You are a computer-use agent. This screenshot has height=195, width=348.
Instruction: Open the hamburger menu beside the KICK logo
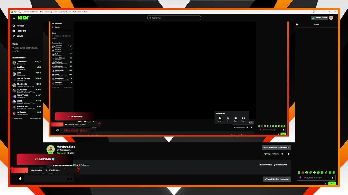click(14, 18)
